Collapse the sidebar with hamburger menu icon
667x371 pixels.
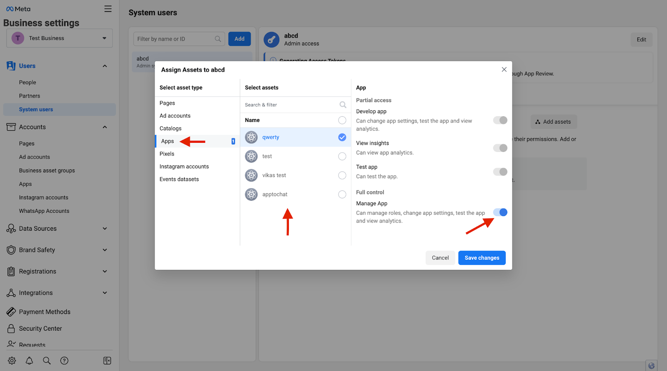tap(108, 9)
